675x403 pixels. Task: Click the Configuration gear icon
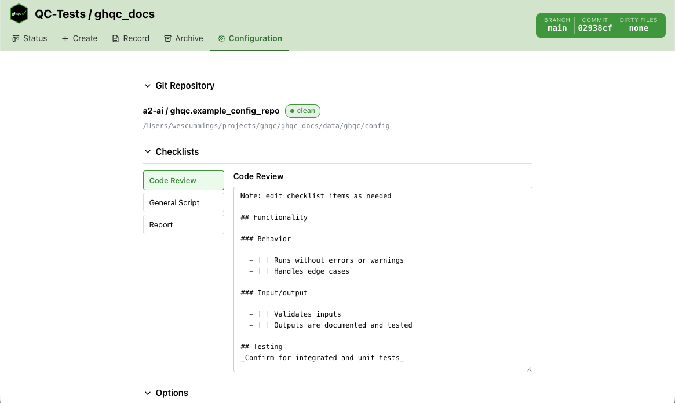[221, 38]
